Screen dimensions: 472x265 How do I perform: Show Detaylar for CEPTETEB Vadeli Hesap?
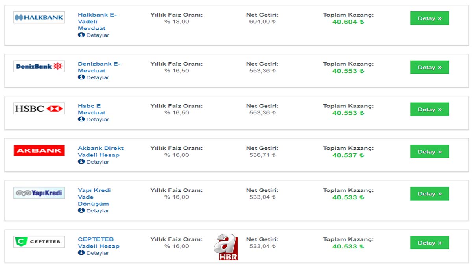click(x=97, y=253)
